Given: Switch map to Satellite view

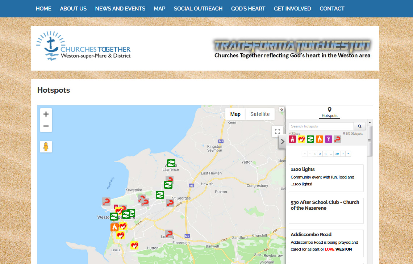Looking at the screenshot, I should coord(260,114).
